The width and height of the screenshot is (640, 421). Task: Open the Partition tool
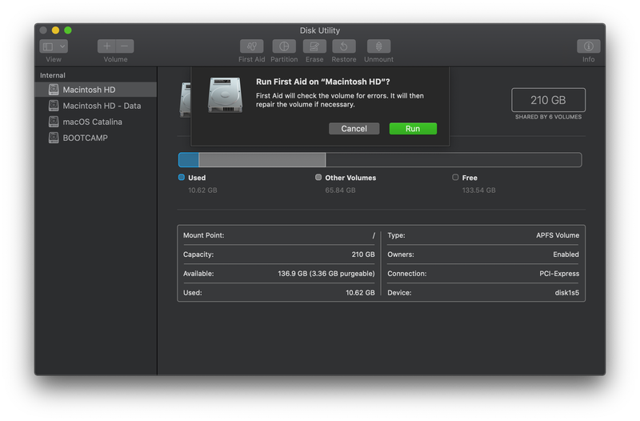pyautogui.click(x=284, y=46)
